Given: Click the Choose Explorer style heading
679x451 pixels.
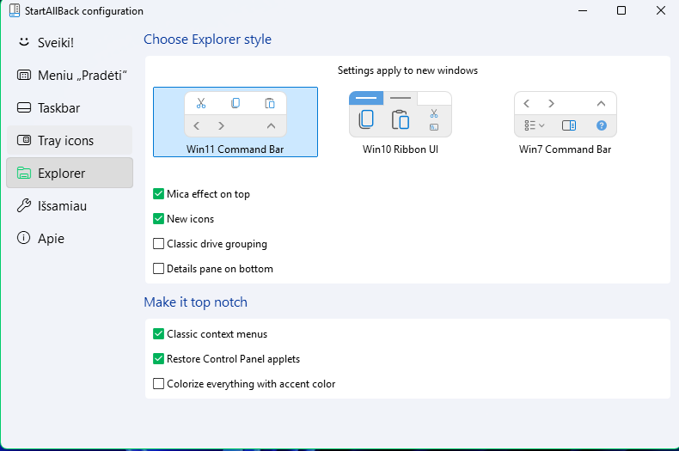Looking at the screenshot, I should 207,40.
